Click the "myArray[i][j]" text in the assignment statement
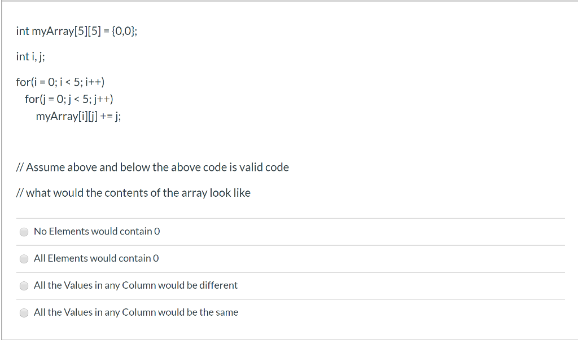 (x=67, y=116)
